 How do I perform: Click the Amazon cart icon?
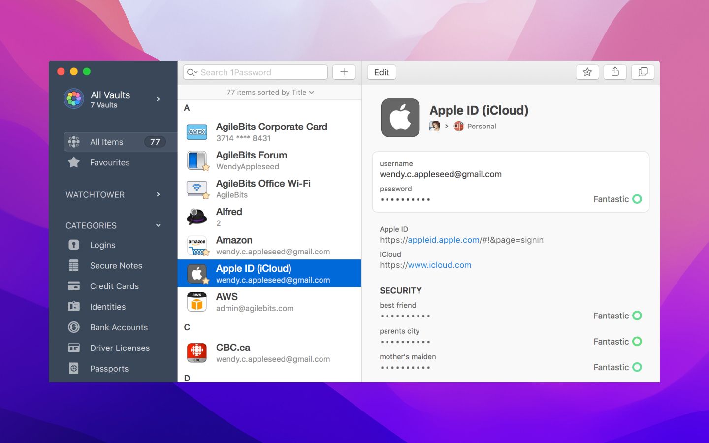[x=197, y=246]
